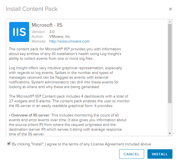
Task: Click the Version 3.0 value
Action: point(52,32)
